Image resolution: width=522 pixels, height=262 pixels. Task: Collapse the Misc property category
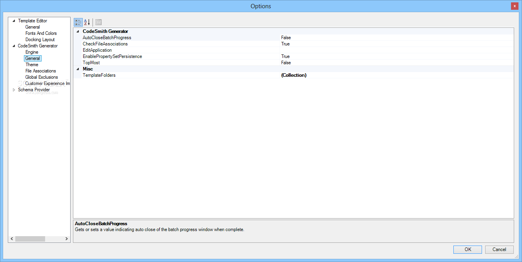(x=78, y=69)
